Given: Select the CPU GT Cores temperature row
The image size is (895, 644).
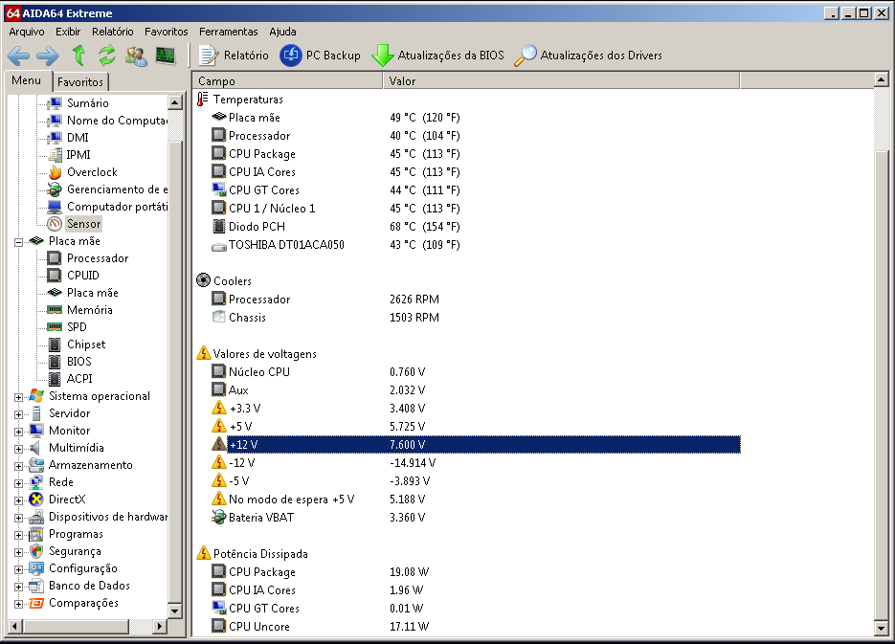Looking at the screenshot, I should [468, 190].
